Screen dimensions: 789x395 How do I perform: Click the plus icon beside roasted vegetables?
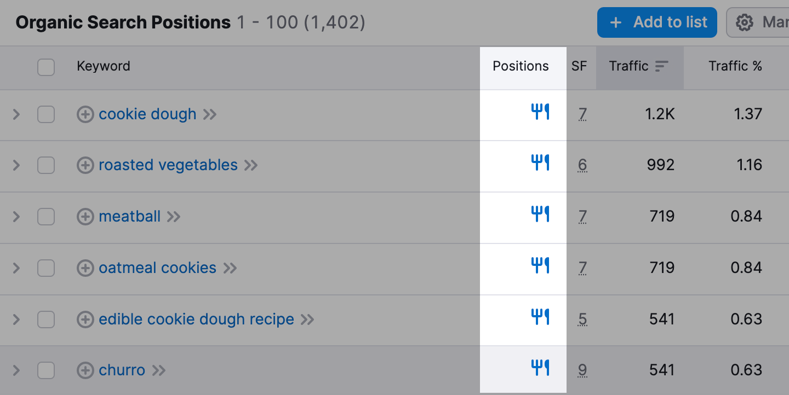tap(85, 165)
